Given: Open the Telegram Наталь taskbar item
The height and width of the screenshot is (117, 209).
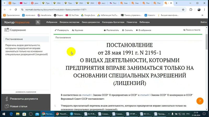Looking at the screenshot, I should (76, 114).
